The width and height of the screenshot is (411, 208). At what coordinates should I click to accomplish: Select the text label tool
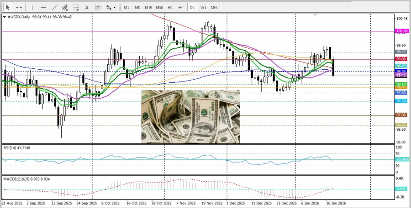click(98, 7)
